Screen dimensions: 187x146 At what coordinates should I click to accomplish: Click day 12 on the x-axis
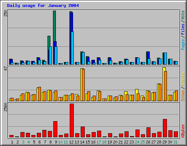[x=71, y=142]
